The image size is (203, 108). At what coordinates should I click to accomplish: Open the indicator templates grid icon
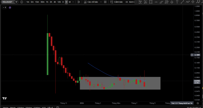pos(105,2)
